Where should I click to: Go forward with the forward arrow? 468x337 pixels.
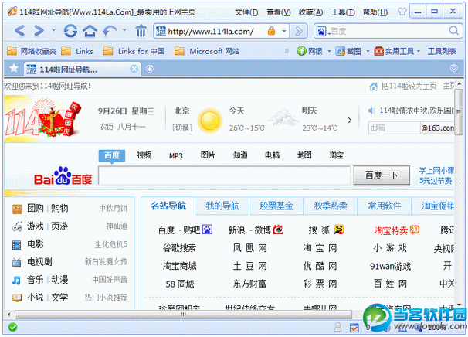(x=39, y=31)
